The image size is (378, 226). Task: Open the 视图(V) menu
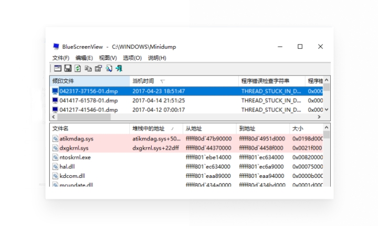pos(108,58)
